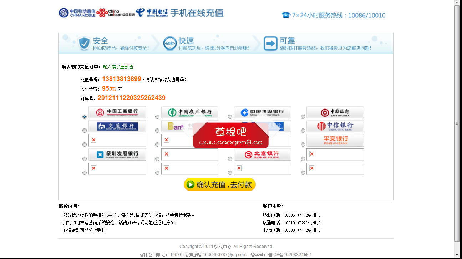
Task: Click the vertical page scrollbar
Action: tap(457, 123)
